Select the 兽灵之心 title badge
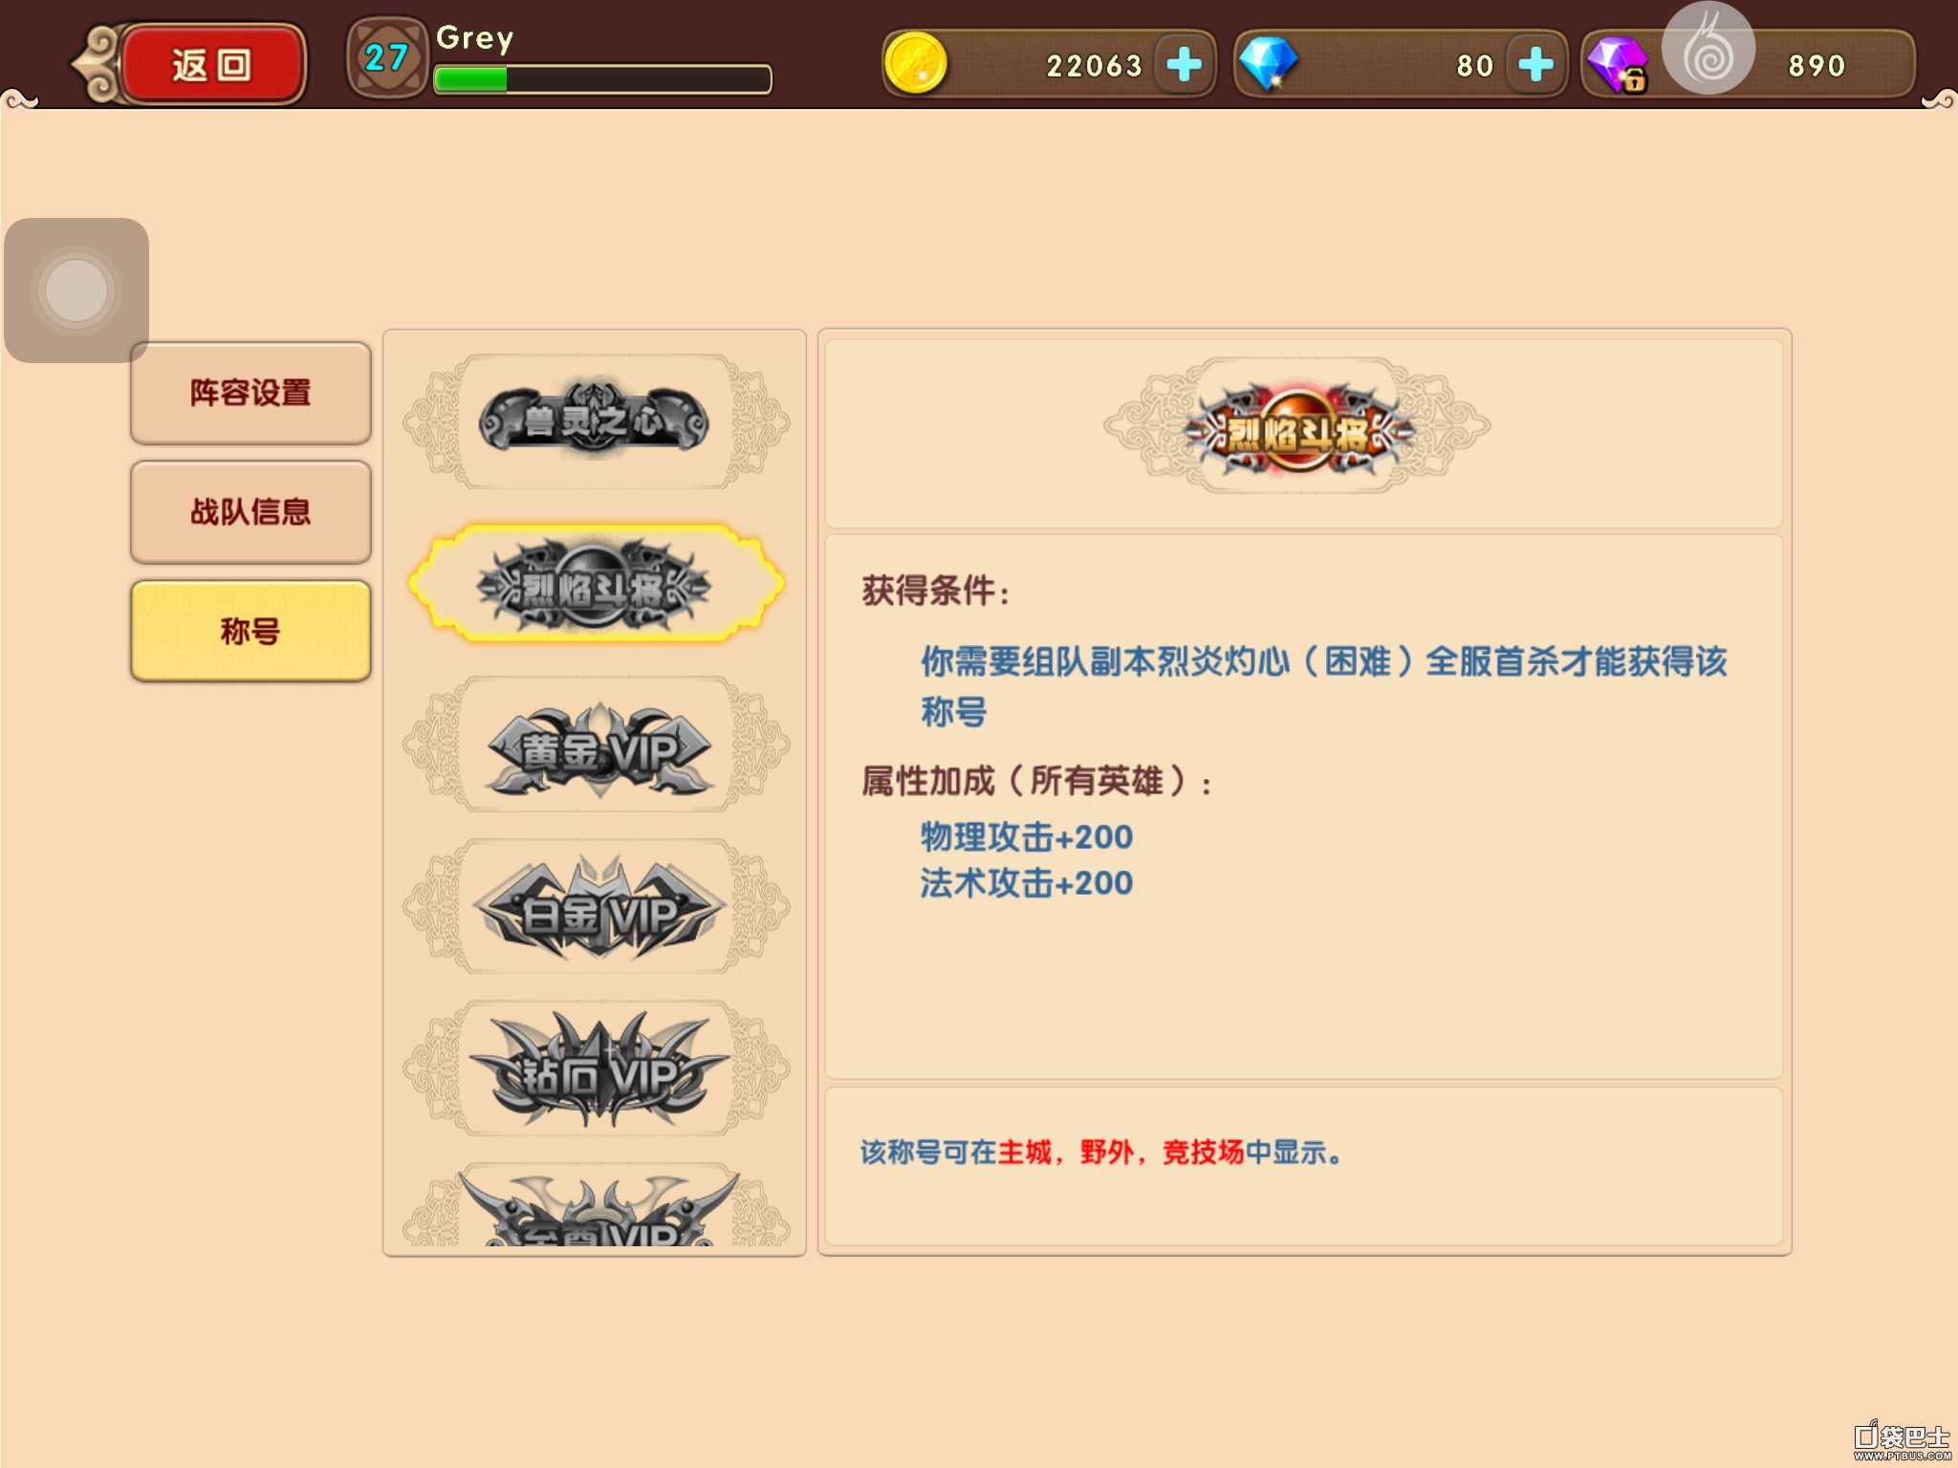This screenshot has width=1958, height=1468. point(596,421)
